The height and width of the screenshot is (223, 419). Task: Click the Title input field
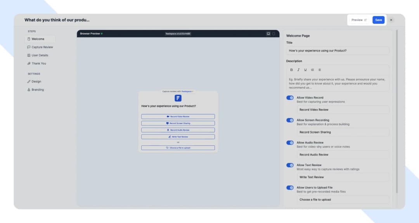coord(338,50)
